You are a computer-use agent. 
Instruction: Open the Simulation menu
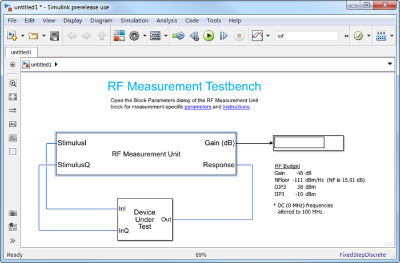click(134, 21)
